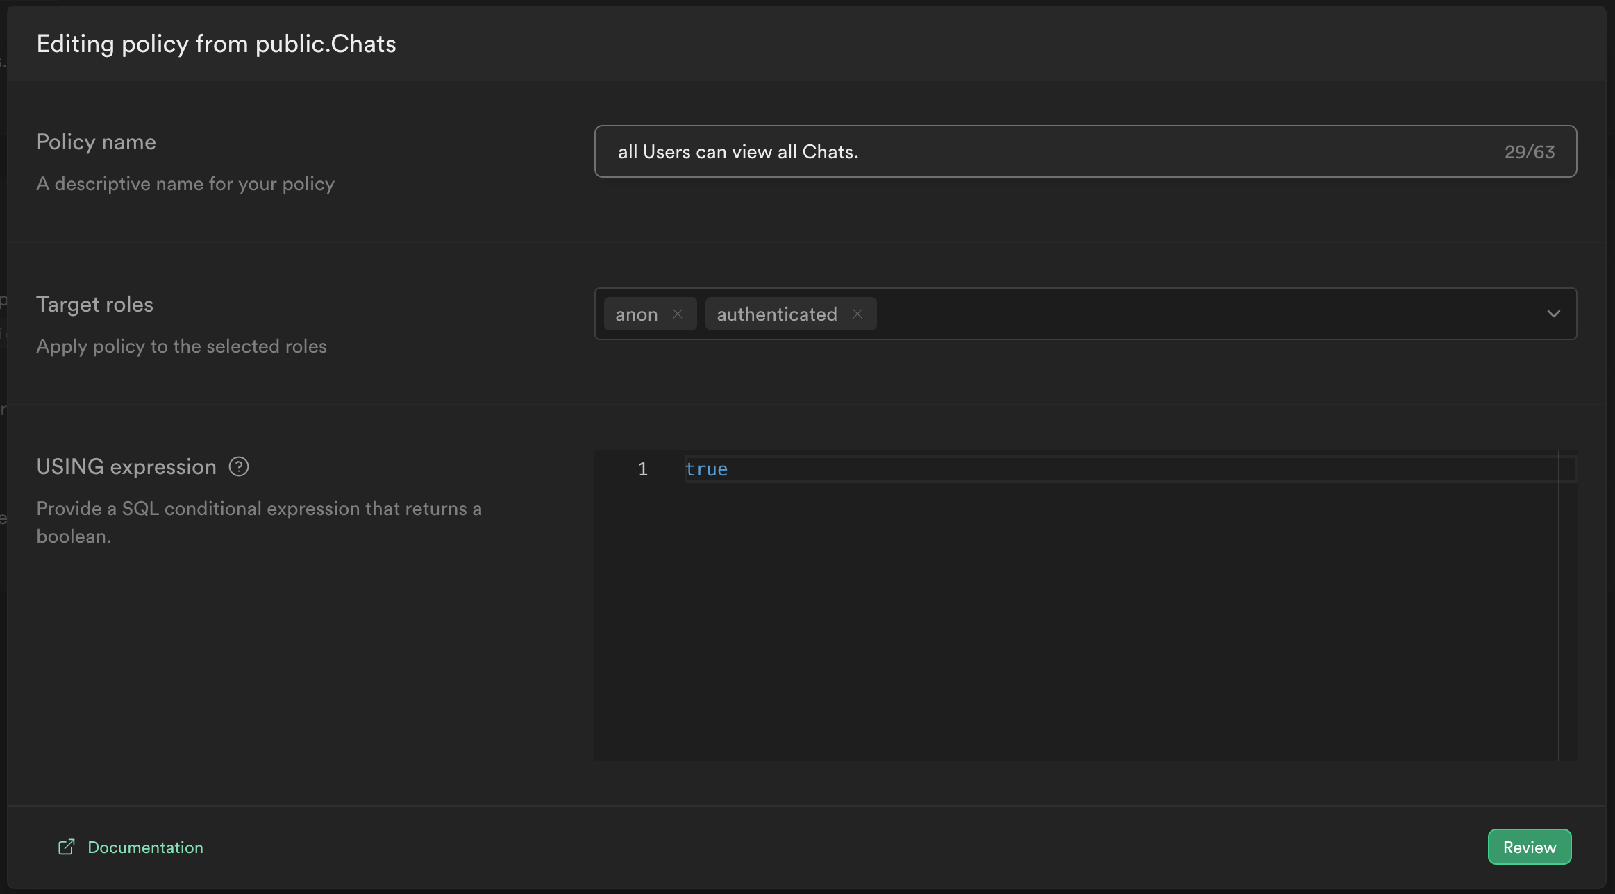
Task: Select the authenticated role chip label
Action: tap(776, 314)
